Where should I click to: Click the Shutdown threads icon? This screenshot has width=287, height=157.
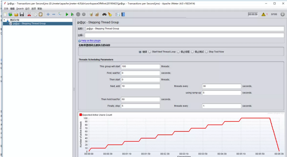pyautogui.click(x=84, y=14)
